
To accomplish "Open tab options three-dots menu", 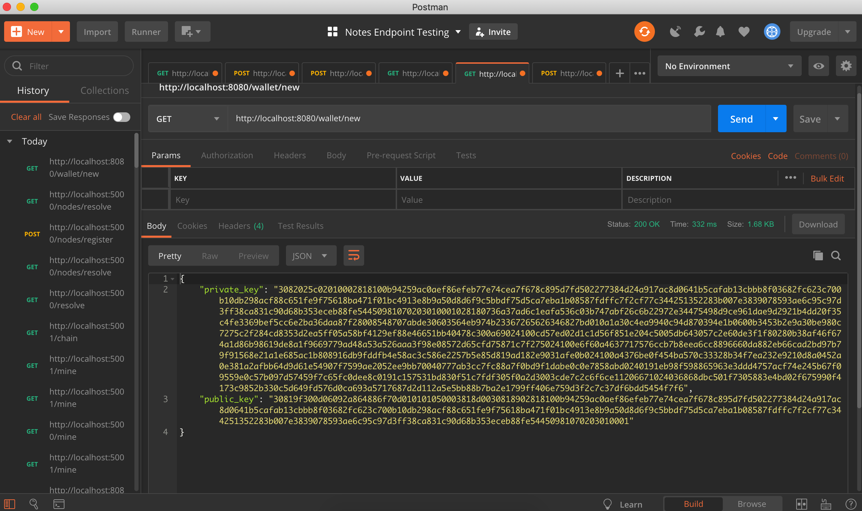I will click(640, 73).
